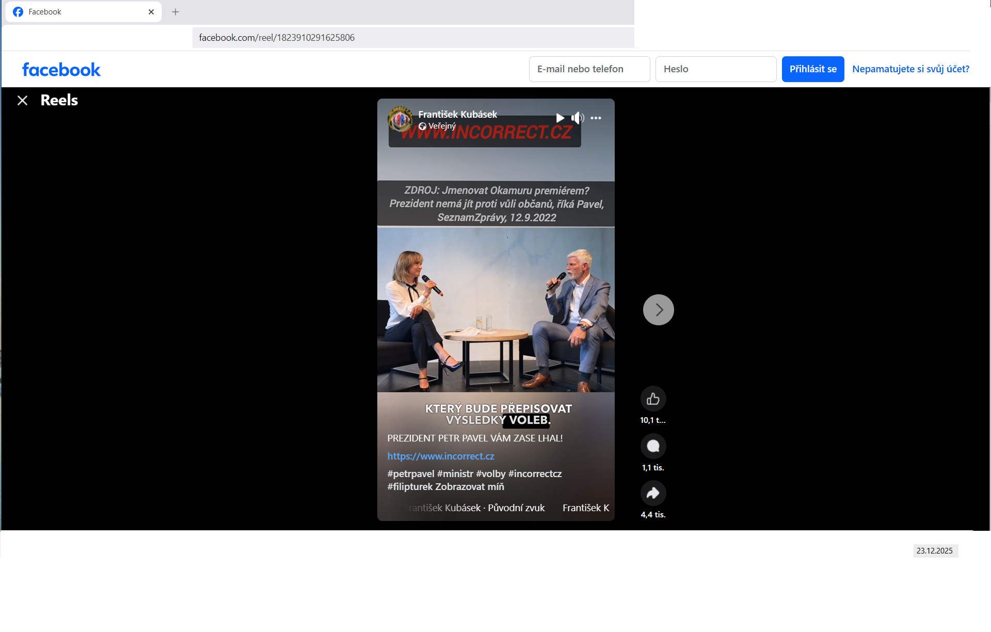Viewport: 991px width, 632px height.
Task: Select the Facebook browser tab
Action: point(77,12)
